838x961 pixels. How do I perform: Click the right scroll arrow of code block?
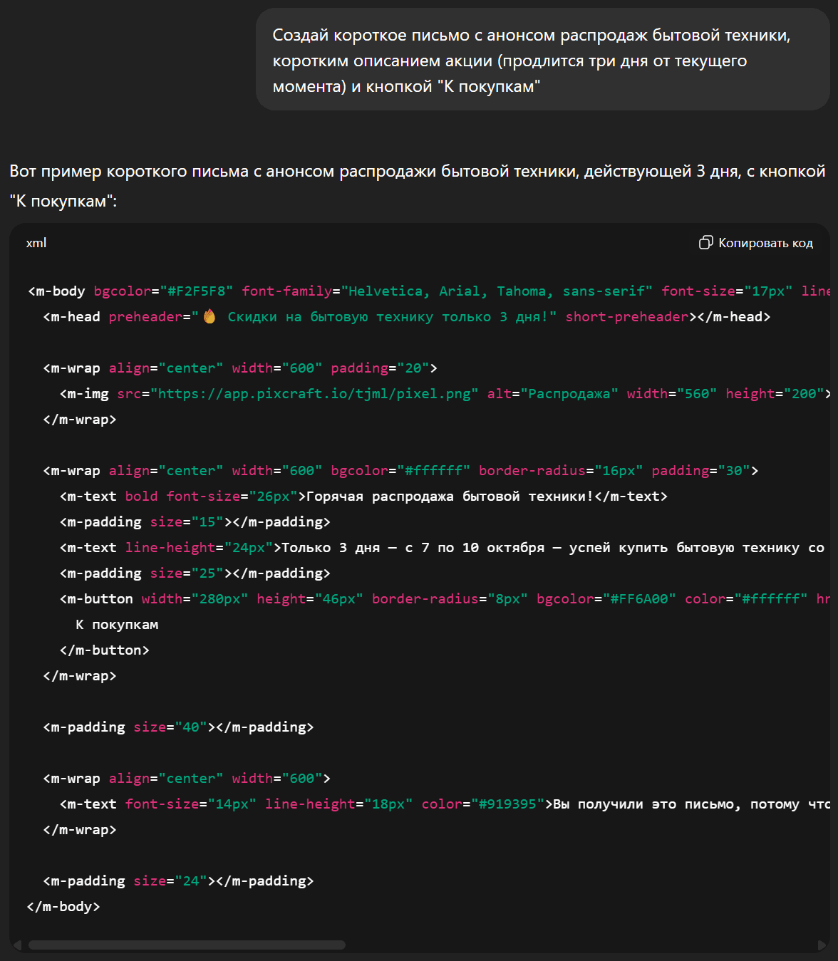pos(822,945)
